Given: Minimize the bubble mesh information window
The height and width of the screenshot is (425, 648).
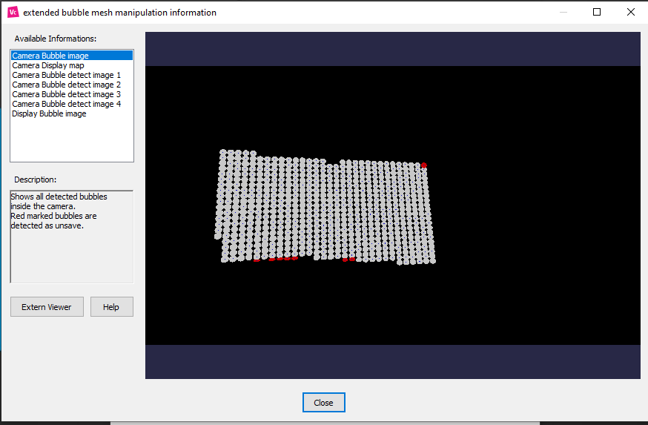Looking at the screenshot, I should (x=563, y=12).
